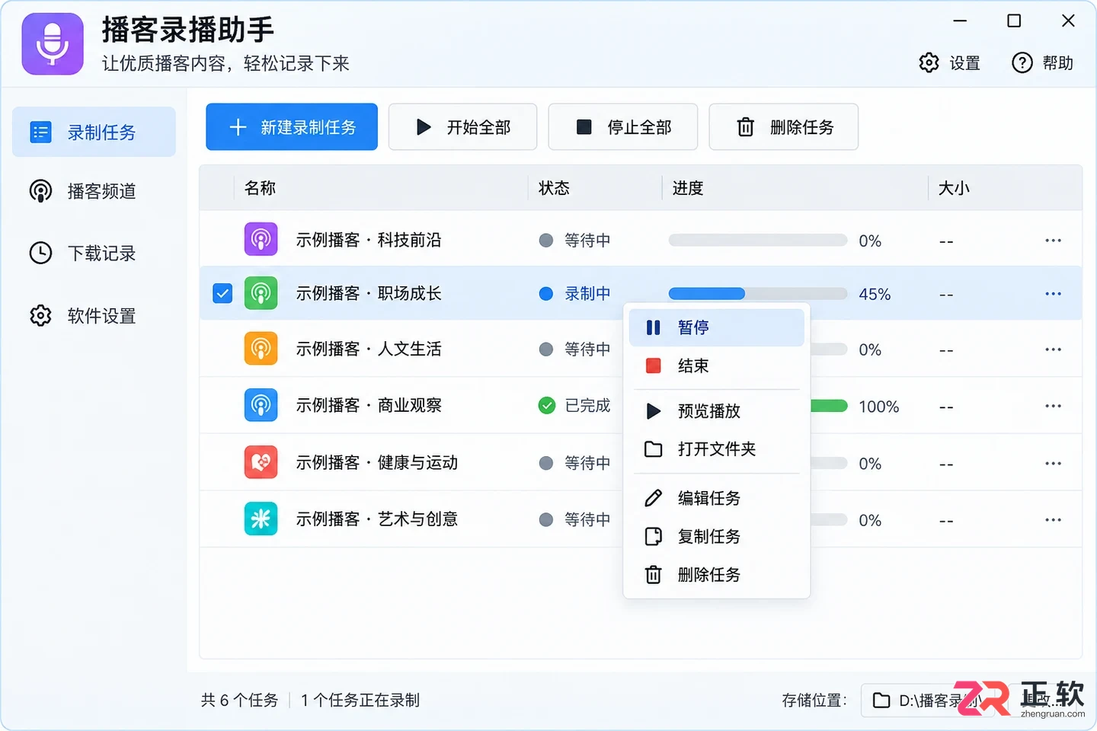Choose 预览播放 in the context menu

point(716,411)
